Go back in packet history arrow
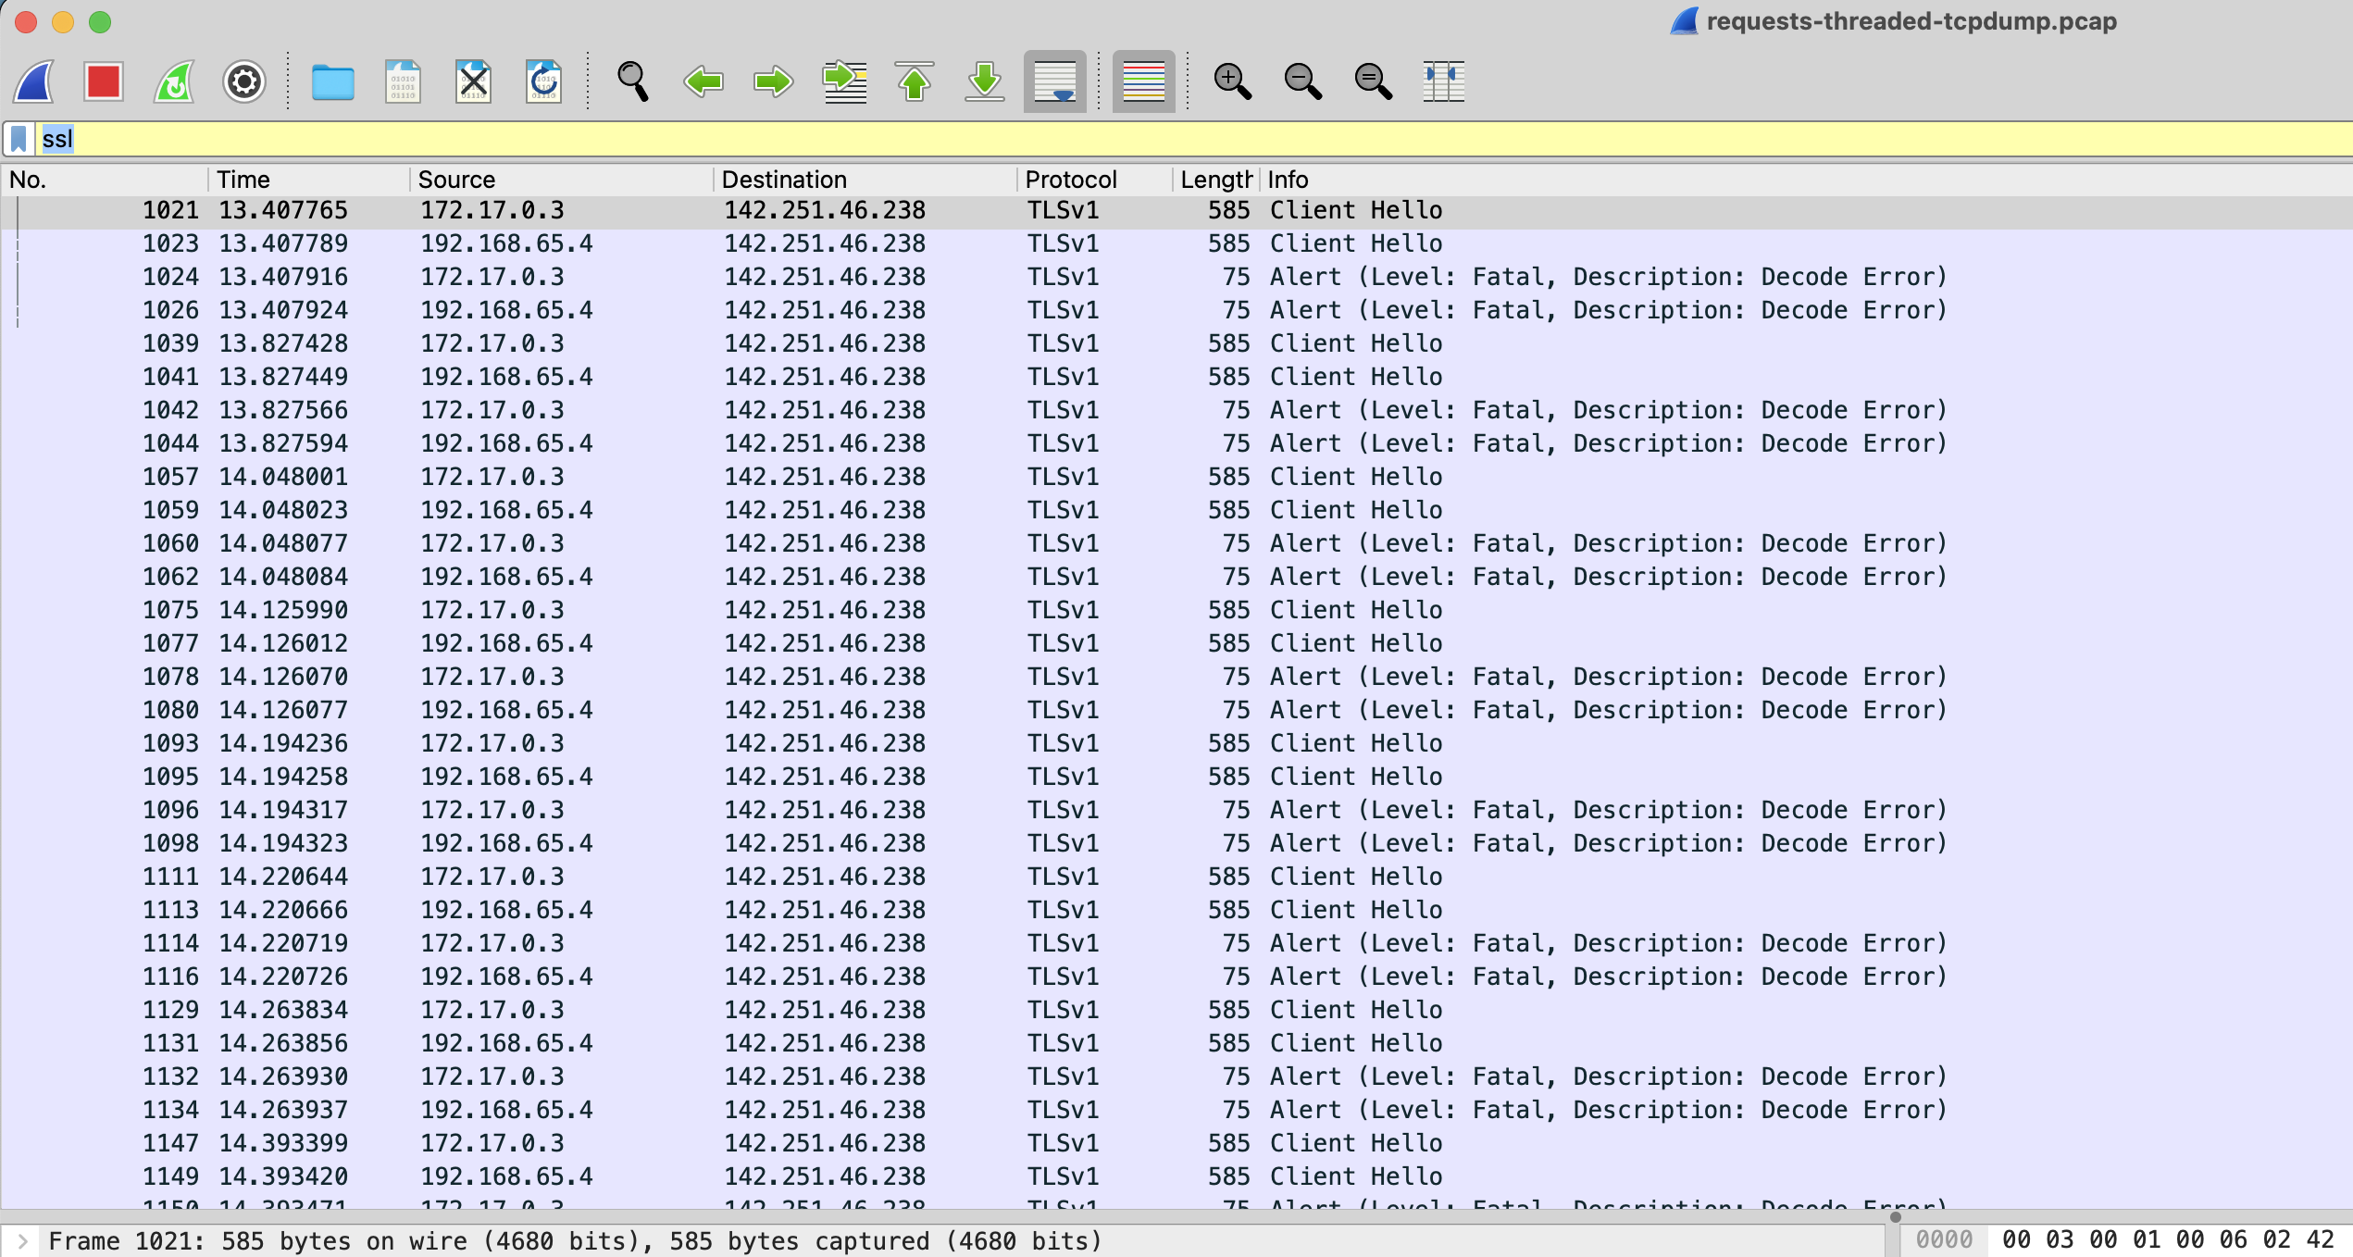 click(703, 81)
